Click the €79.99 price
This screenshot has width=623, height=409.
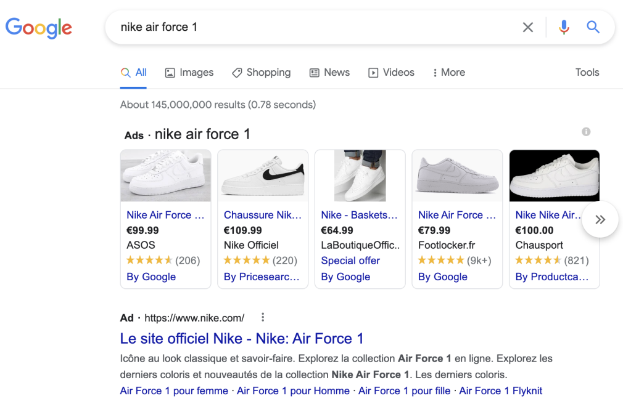coord(434,230)
